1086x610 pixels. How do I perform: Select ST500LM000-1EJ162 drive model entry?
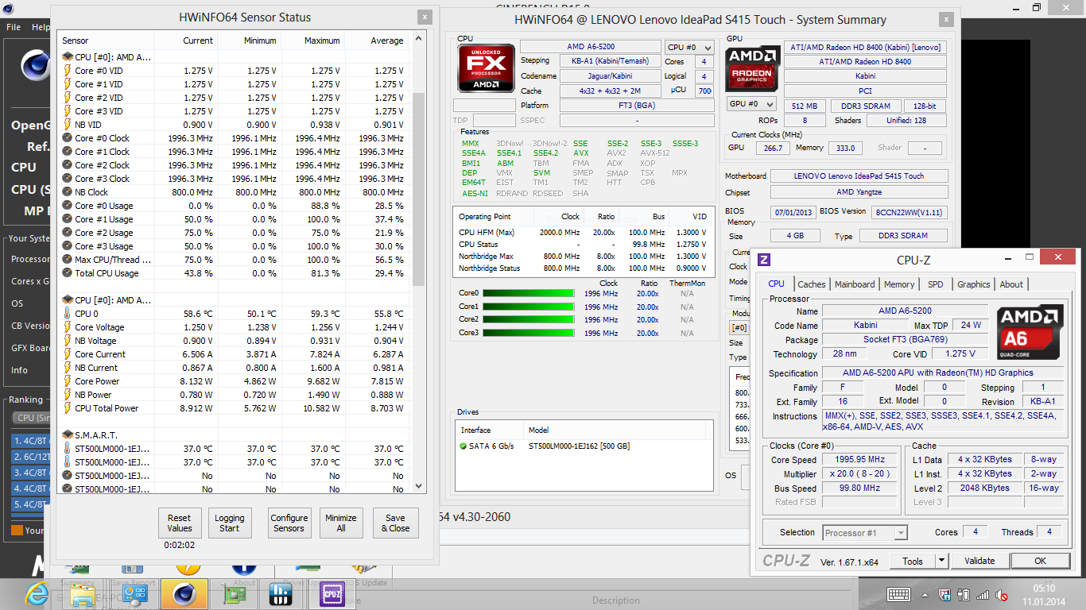(x=579, y=446)
